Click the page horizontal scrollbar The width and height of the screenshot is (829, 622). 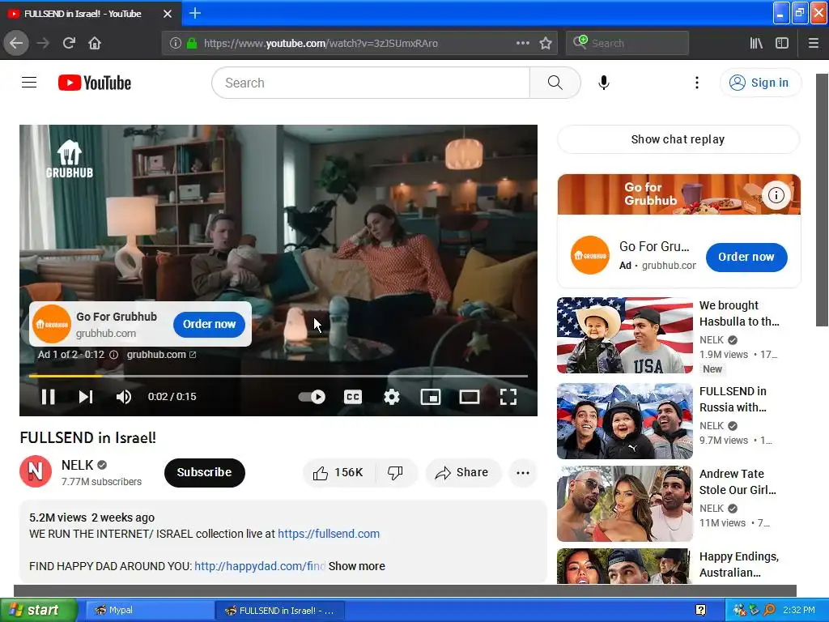[x=405, y=590]
